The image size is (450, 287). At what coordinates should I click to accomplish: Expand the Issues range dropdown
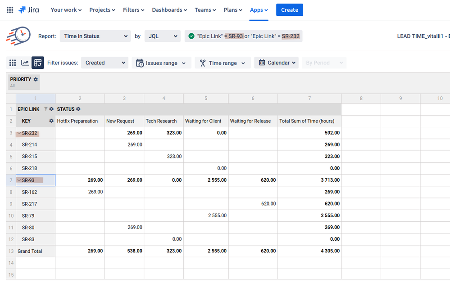(162, 63)
